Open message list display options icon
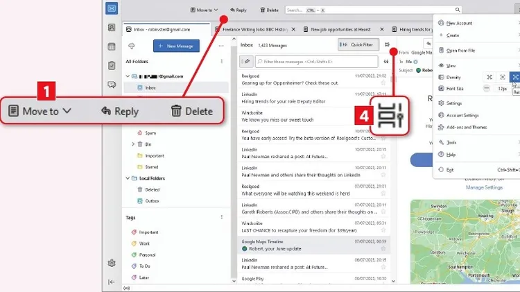Image resolution: width=520 pixels, height=292 pixels. tap(387, 44)
